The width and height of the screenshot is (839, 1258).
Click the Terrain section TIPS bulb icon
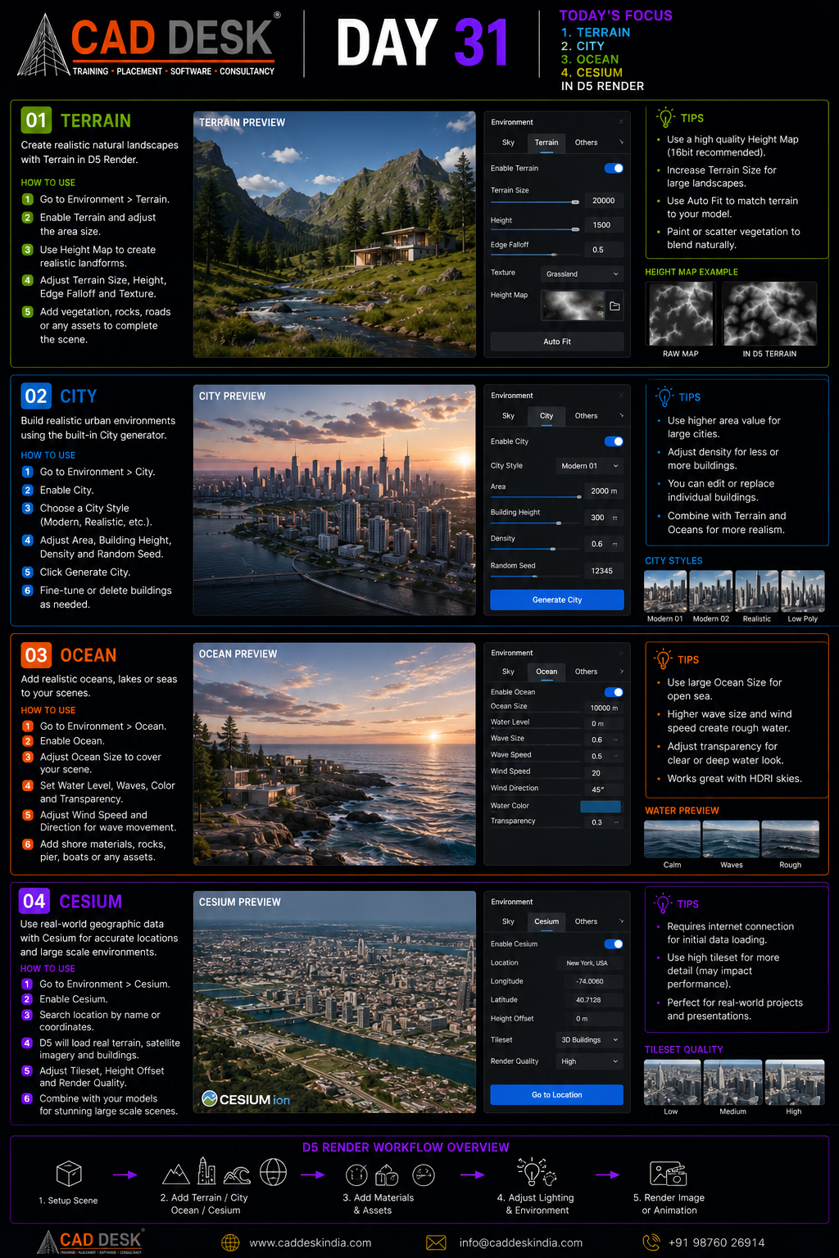click(x=665, y=118)
